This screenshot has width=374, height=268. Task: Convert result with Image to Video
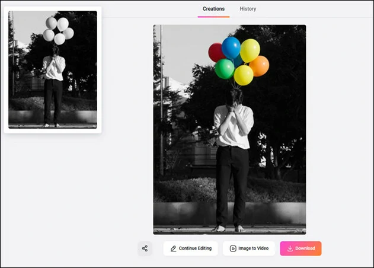coord(249,248)
